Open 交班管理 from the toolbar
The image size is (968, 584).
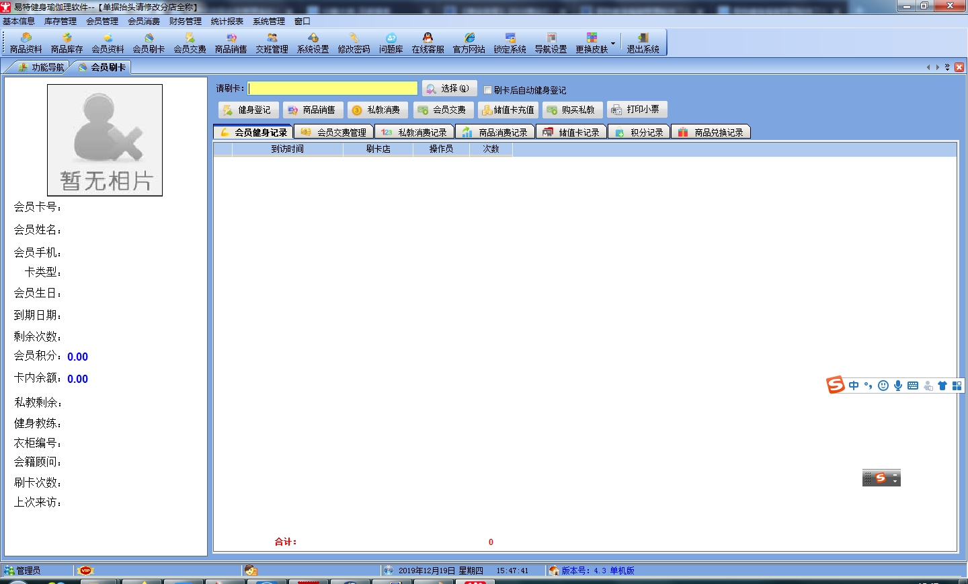[x=272, y=42]
